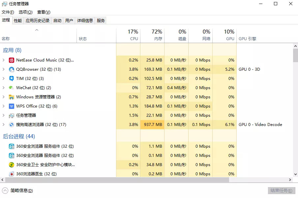This screenshot has height=198, width=298.
Task: Click the WPS Office icon
Action: [x=12, y=106]
